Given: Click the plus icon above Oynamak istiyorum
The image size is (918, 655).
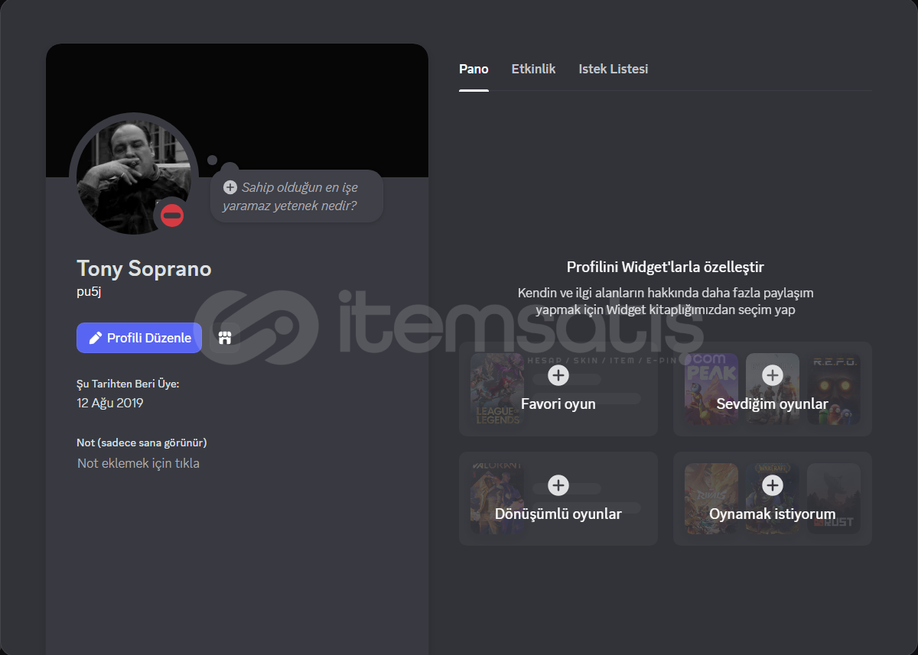Looking at the screenshot, I should pos(773,485).
